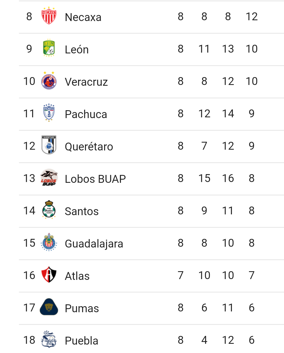The width and height of the screenshot is (284, 353).
Task: Click the Puebla team badge
Action: tap(49, 339)
